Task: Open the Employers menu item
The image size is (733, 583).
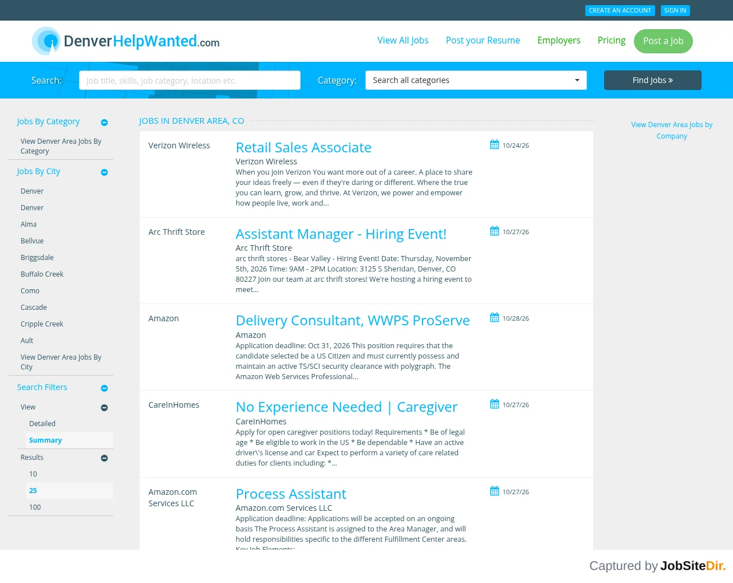Action: coord(559,40)
